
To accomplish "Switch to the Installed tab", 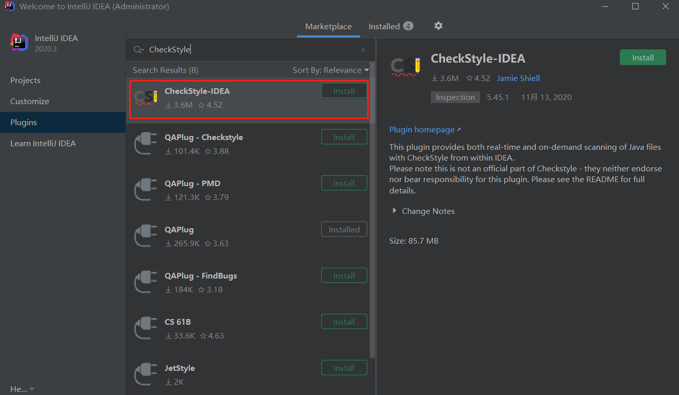I will tap(391, 26).
